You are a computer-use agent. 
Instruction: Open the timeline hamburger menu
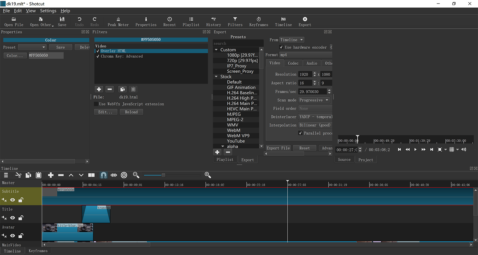point(6,175)
